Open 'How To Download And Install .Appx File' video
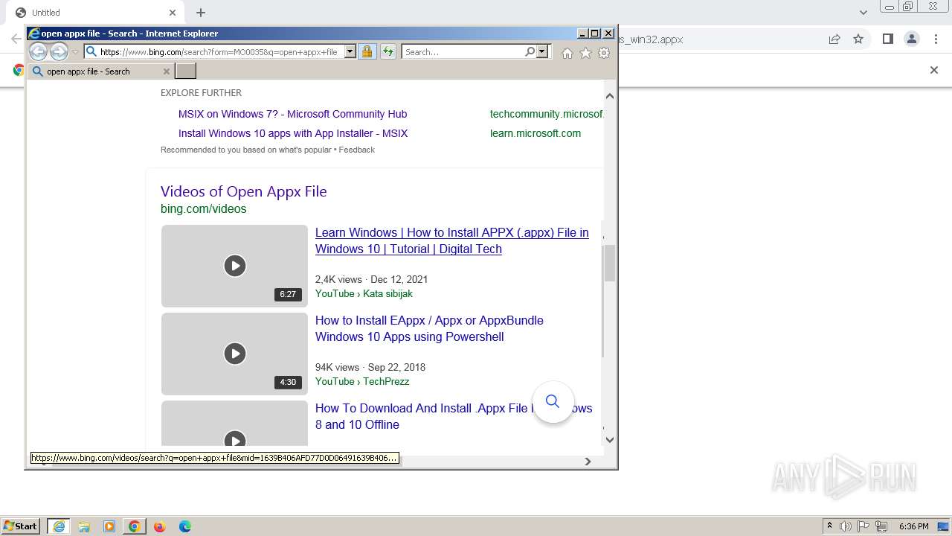Screen dimensions: 952x536 (x=454, y=416)
